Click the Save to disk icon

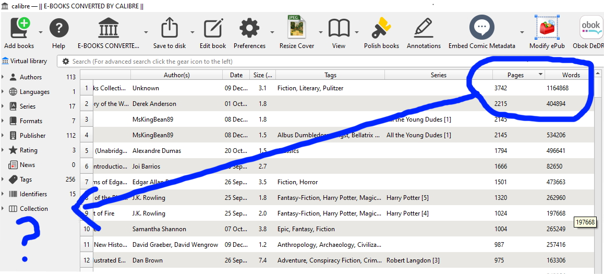click(x=170, y=28)
